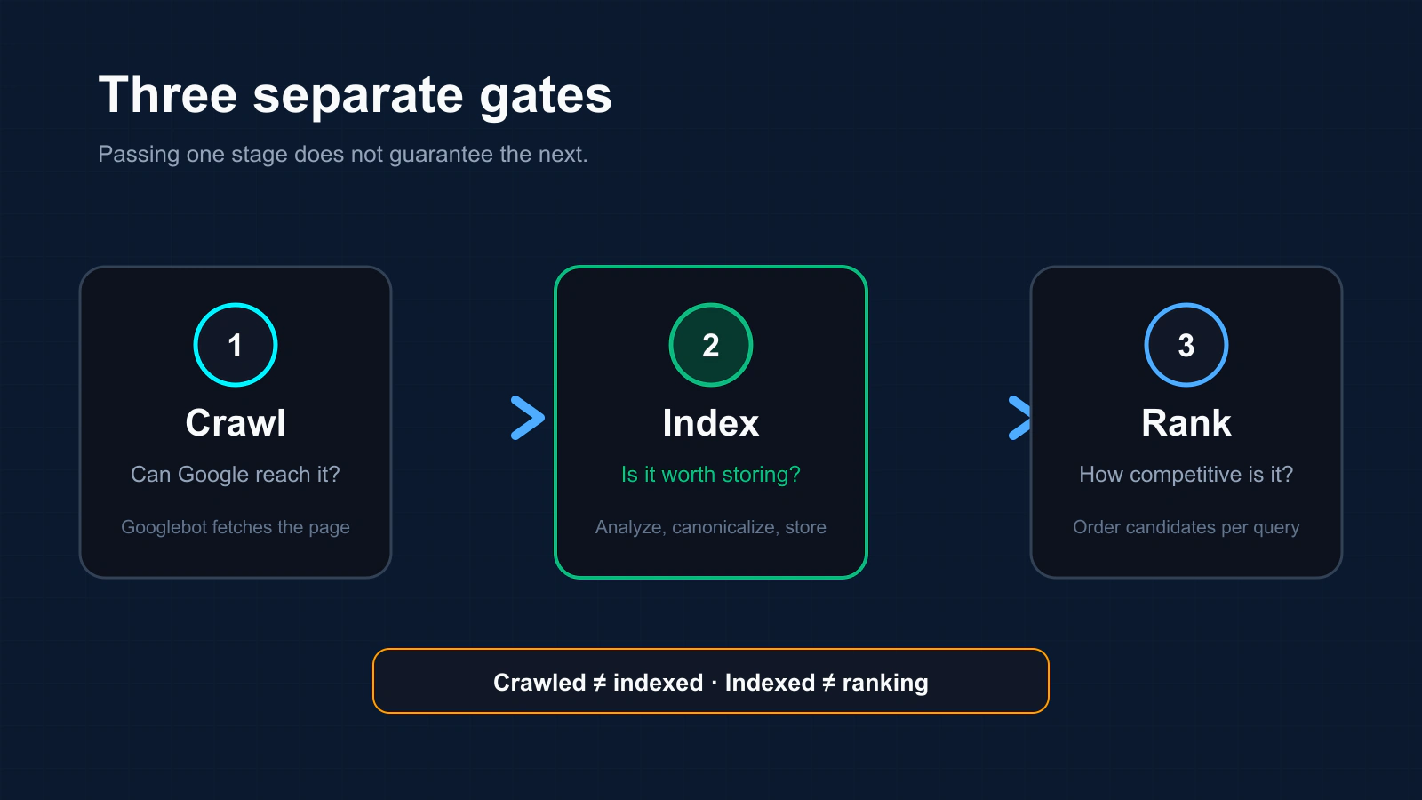Click the chevron arrow before the Rank card

coord(1019,418)
